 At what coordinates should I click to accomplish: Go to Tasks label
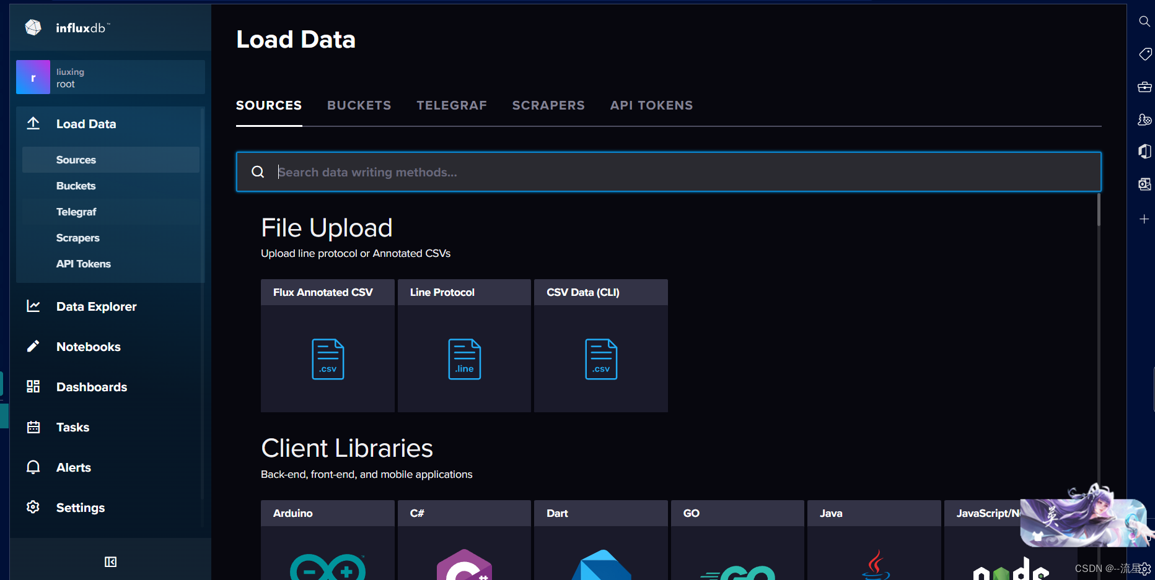(x=72, y=427)
